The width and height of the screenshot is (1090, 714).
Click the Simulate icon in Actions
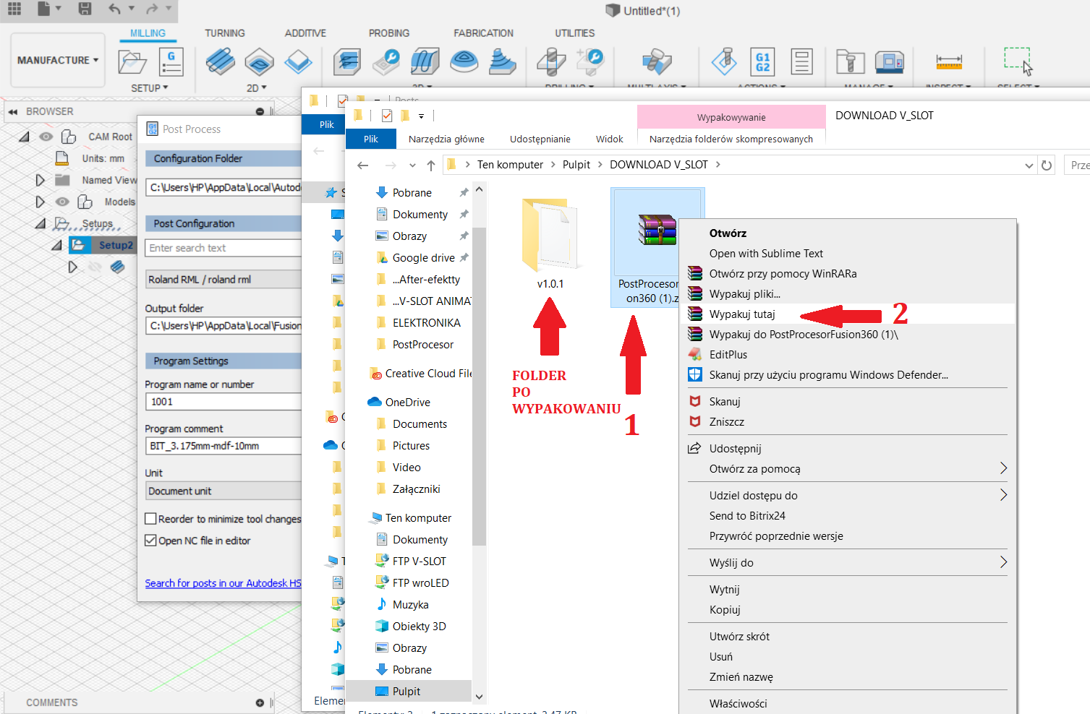(x=724, y=61)
